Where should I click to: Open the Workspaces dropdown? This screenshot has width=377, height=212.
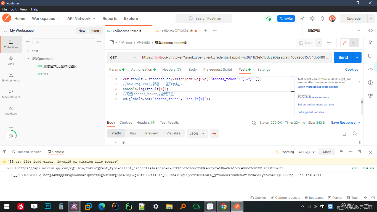pyautogui.click(x=46, y=18)
